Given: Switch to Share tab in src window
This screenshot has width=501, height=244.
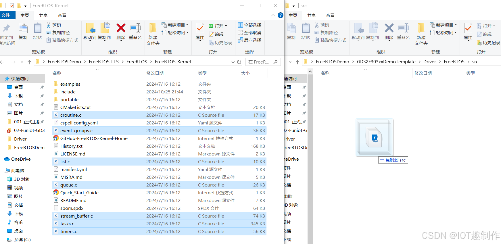Looking at the screenshot, I should point(312,15).
